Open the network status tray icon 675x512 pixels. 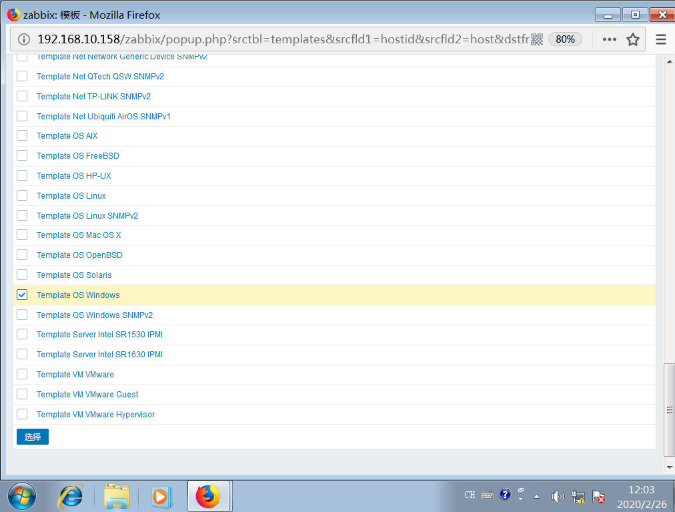tap(578, 497)
